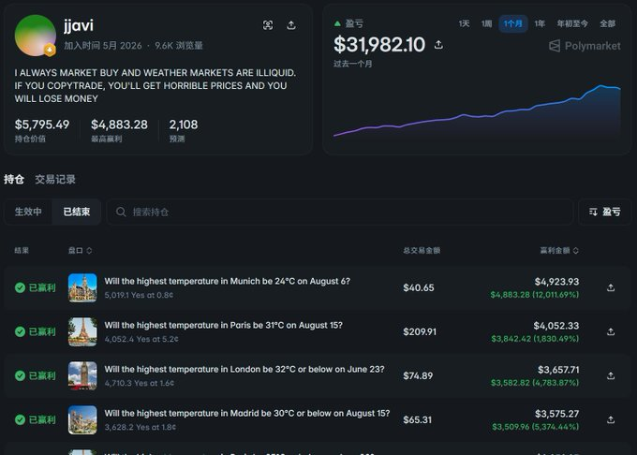Image resolution: width=637 pixels, height=455 pixels.
Task: Click '4,052.4 Yes at 5.2¢' detail
Action: pos(141,339)
